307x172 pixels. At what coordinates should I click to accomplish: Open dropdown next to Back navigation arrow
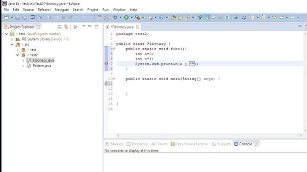tap(287, 17)
